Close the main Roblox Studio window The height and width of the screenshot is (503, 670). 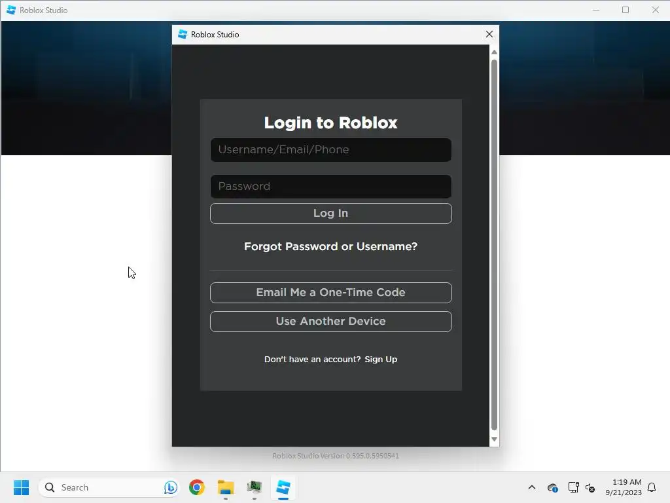click(x=655, y=10)
